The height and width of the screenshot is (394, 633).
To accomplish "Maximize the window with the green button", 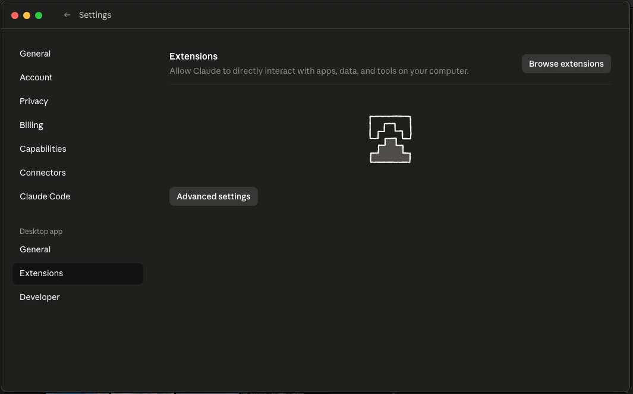I will click(39, 15).
